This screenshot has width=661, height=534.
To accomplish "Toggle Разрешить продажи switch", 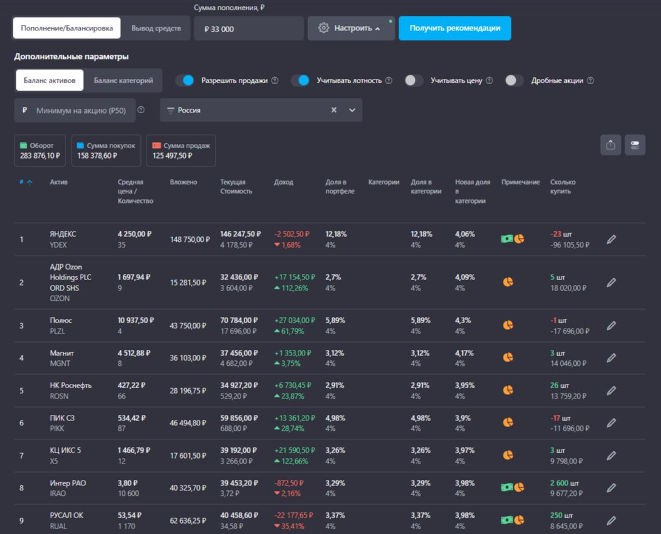I will click(185, 81).
